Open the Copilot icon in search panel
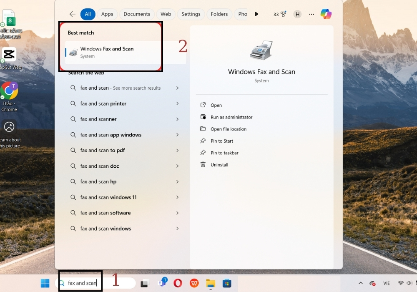Viewport: 417px width, 292px height. (326, 14)
